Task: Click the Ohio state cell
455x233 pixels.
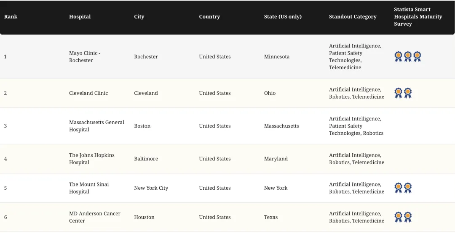Action: pos(270,93)
